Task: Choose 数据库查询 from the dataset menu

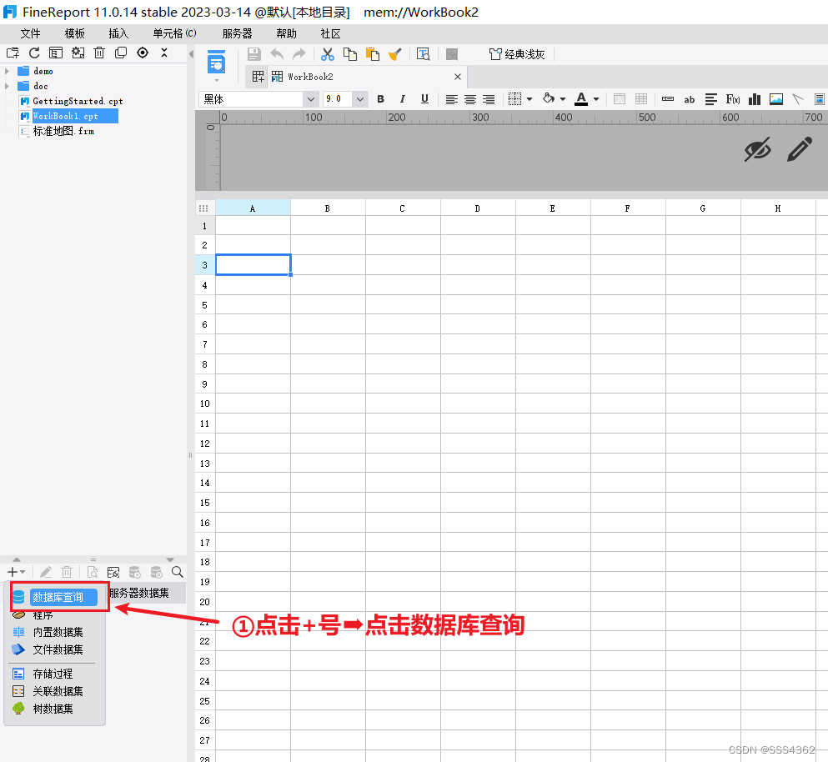Action: tap(58, 597)
